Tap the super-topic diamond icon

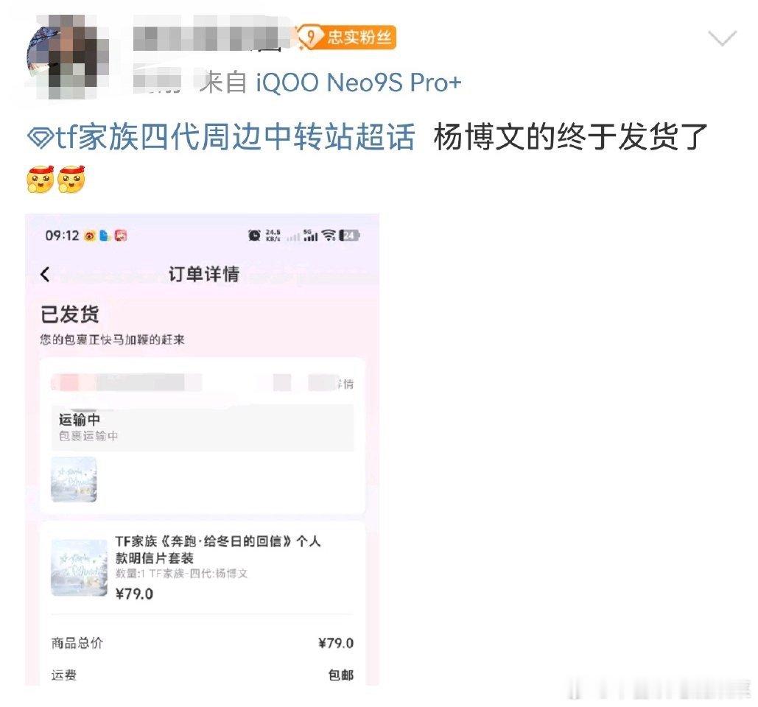pyautogui.click(x=40, y=138)
